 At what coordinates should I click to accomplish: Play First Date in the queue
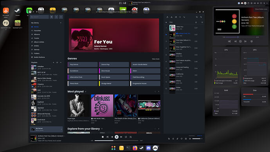click(184, 42)
